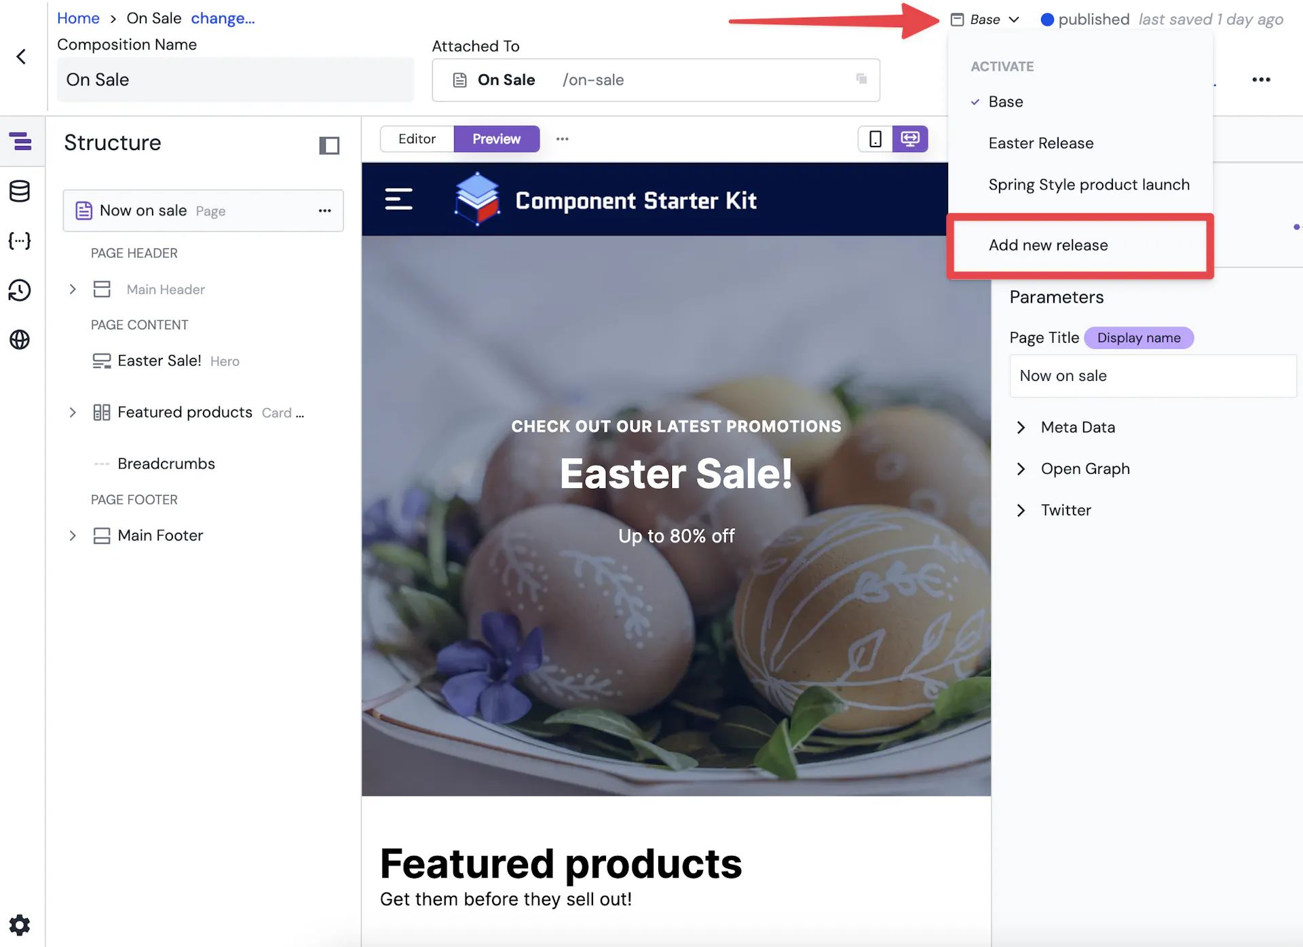Click the Page Title input field
1303x947 pixels.
[x=1152, y=376]
